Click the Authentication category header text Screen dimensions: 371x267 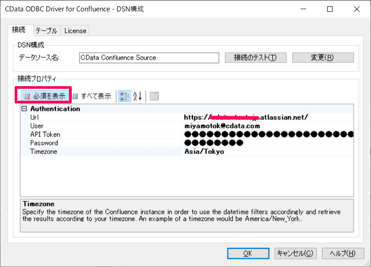click(x=55, y=109)
